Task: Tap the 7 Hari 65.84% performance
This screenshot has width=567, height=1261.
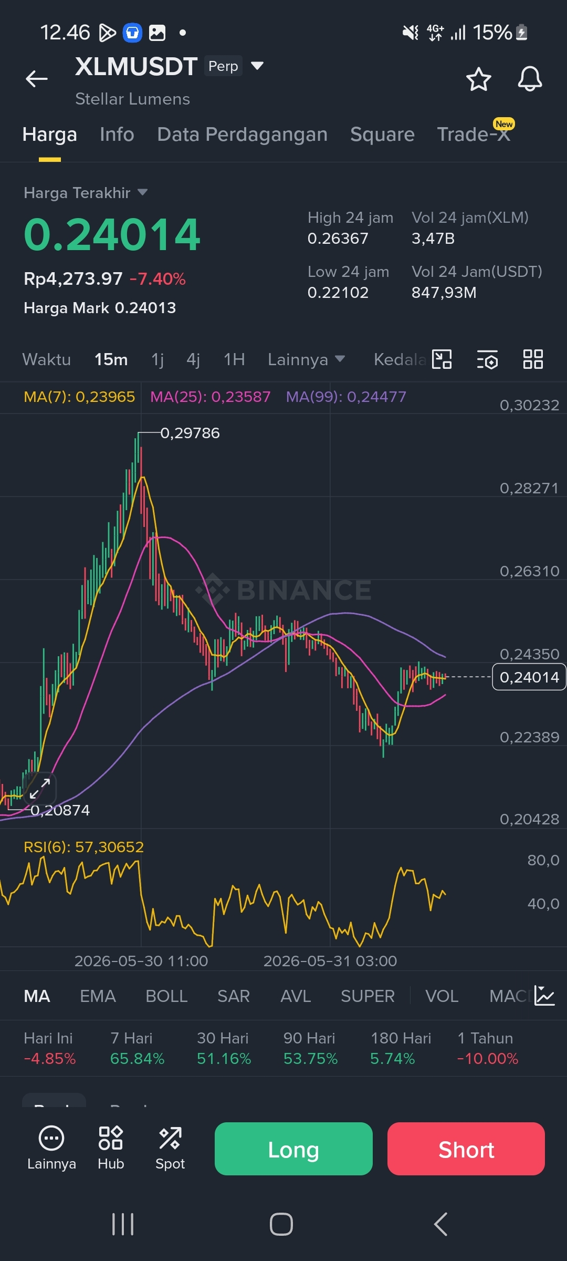Action: [x=137, y=1048]
